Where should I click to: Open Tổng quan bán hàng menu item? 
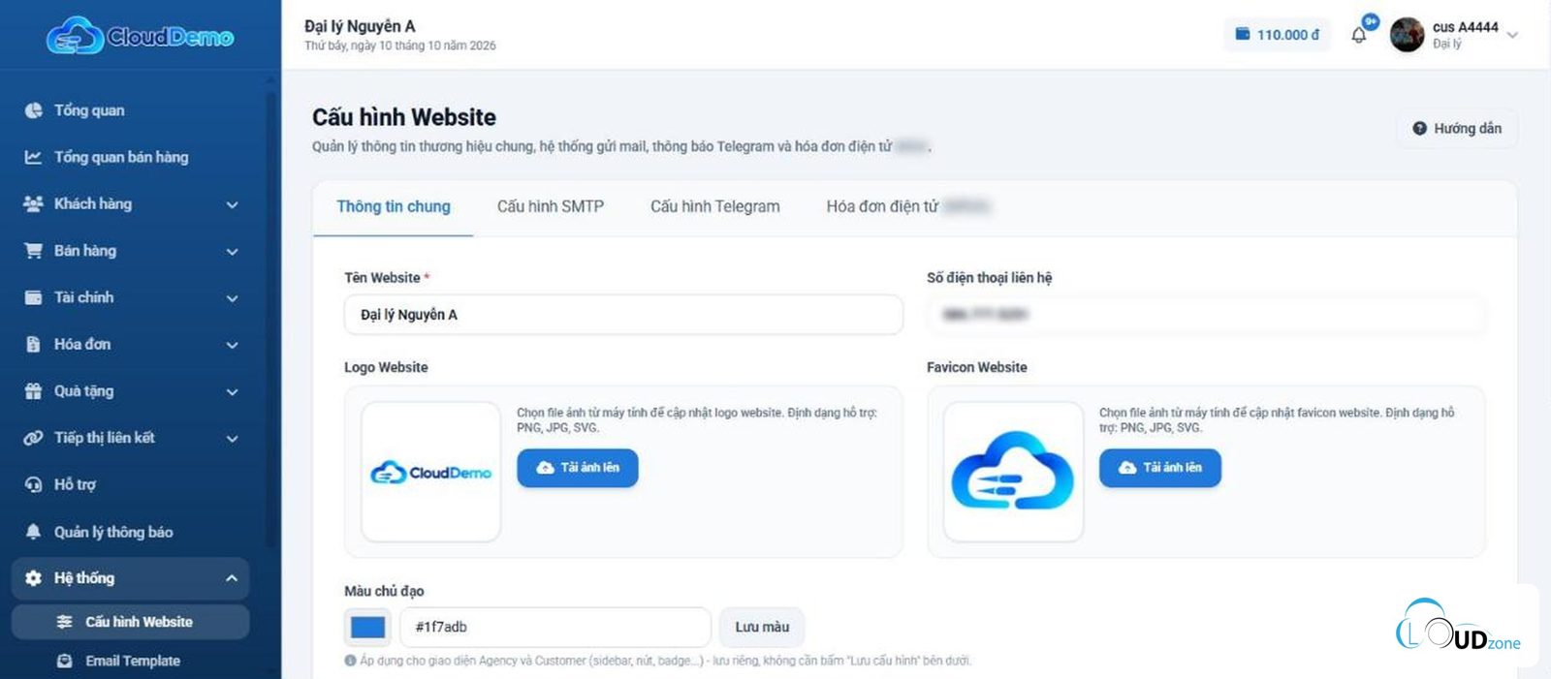(x=130, y=157)
